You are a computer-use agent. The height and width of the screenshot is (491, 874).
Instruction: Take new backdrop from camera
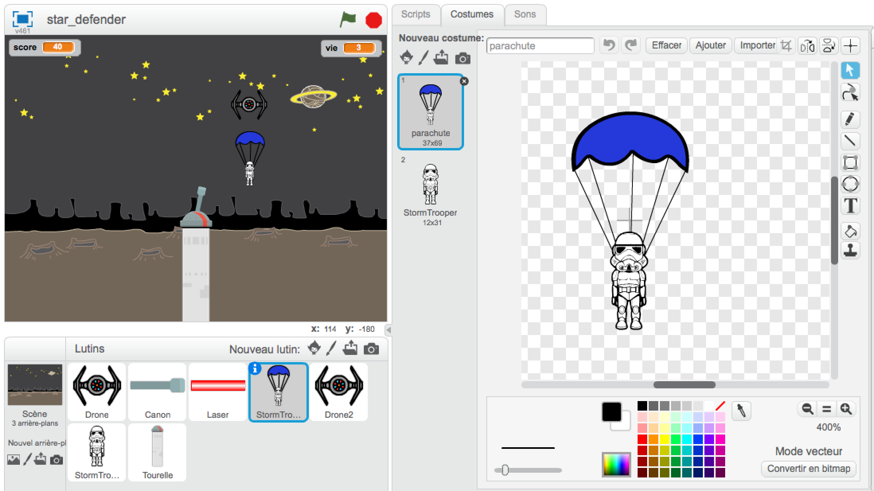[57, 460]
